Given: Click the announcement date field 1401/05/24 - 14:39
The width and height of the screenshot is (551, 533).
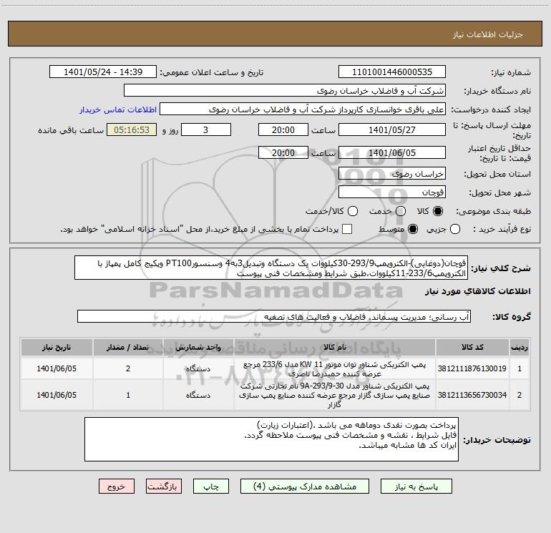Looking at the screenshot, I should pos(103,72).
